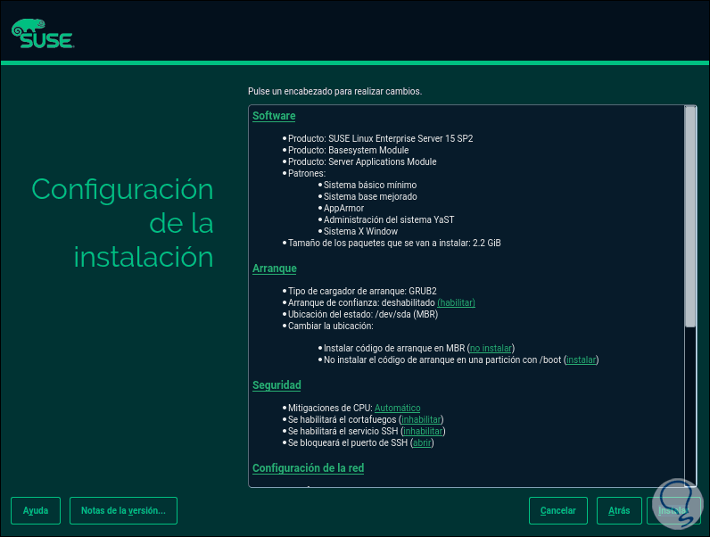Click the Cancelar button
This screenshot has width=710, height=537.
coord(558,511)
